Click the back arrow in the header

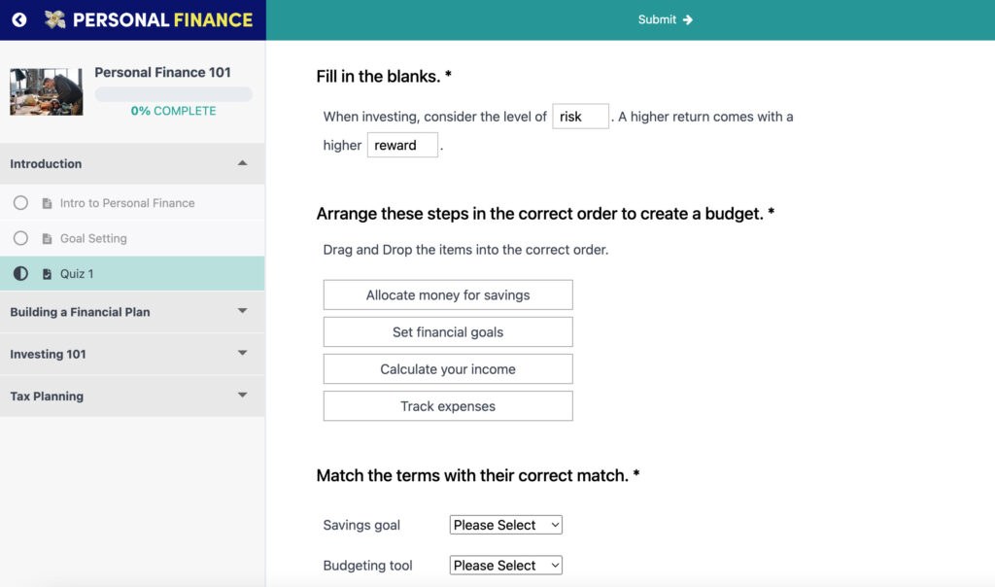click(18, 18)
